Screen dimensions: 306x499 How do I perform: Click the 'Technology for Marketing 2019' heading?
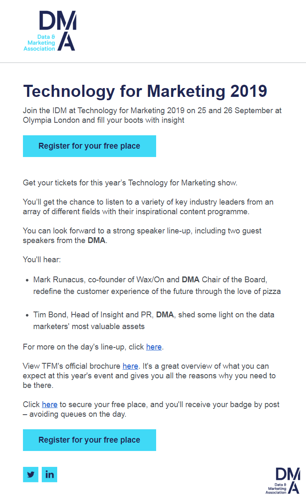145,91
